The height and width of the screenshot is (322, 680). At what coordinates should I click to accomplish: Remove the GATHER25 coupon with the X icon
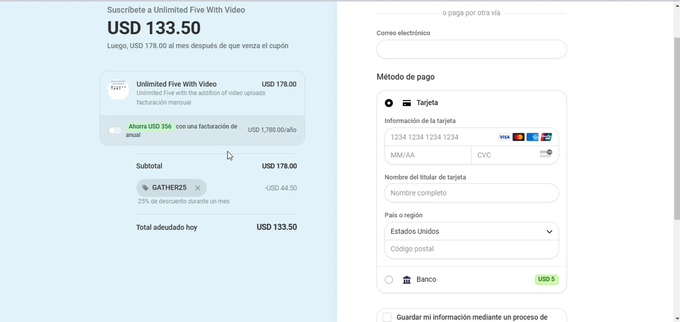pos(198,188)
